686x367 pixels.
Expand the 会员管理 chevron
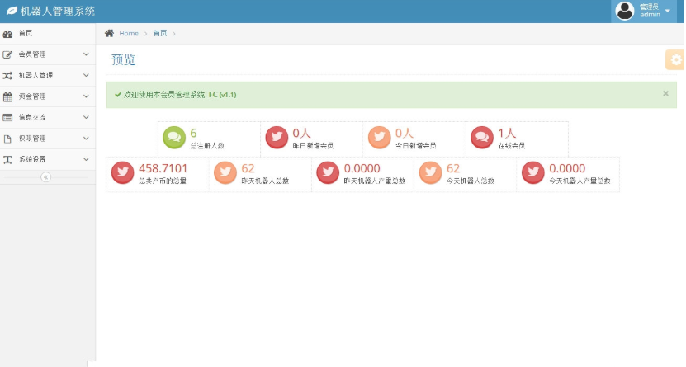tap(86, 54)
